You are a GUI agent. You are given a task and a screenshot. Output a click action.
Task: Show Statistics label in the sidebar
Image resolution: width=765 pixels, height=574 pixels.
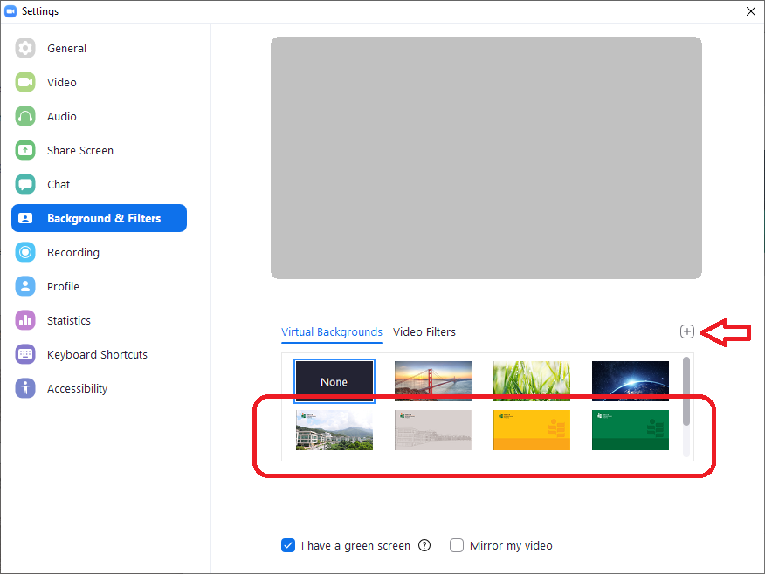tap(69, 321)
